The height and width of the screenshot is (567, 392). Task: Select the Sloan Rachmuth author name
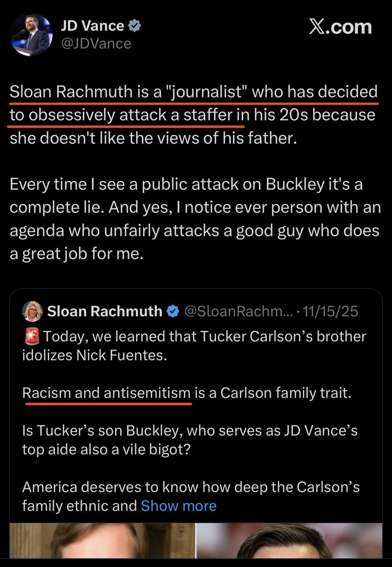click(x=104, y=311)
